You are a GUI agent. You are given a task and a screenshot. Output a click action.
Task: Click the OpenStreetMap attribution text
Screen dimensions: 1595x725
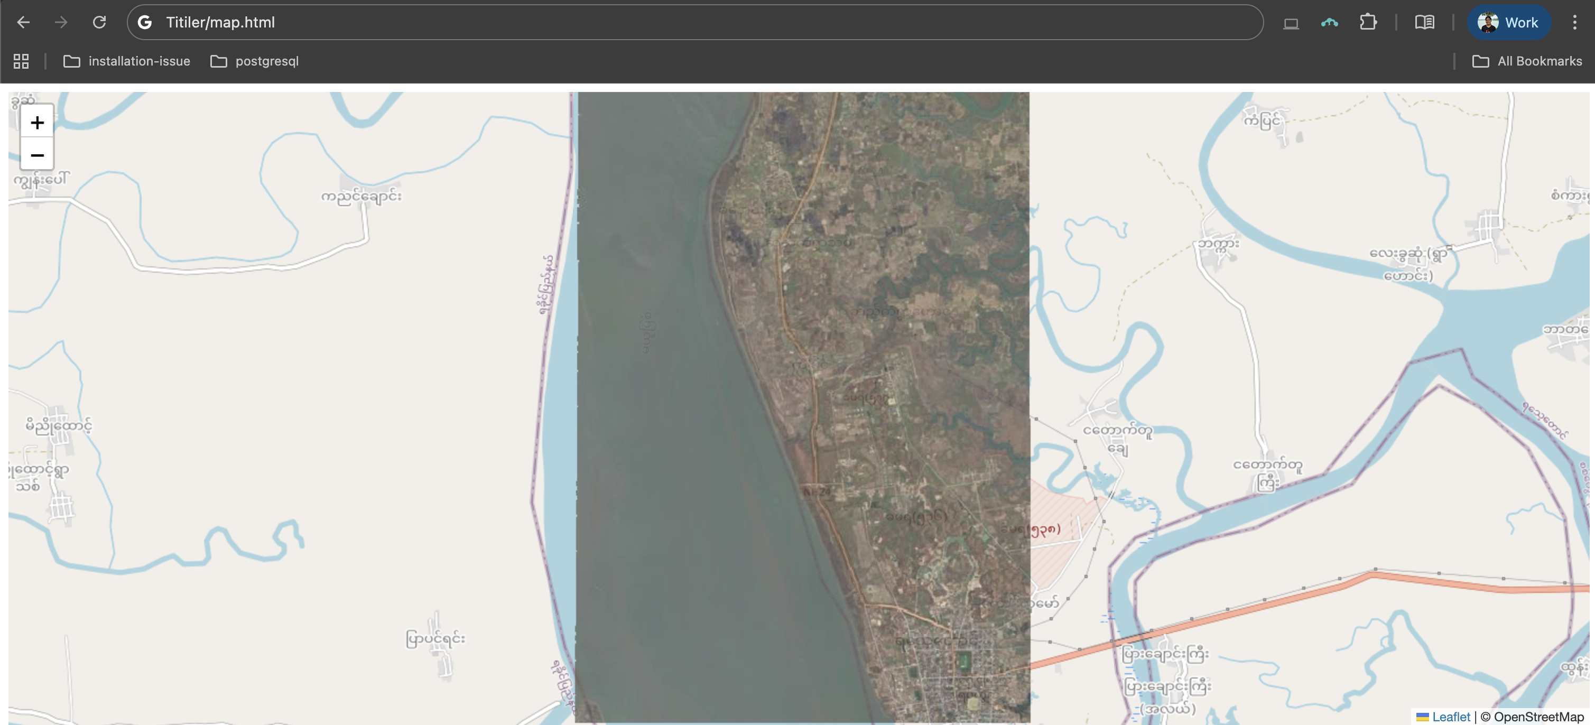1538,717
